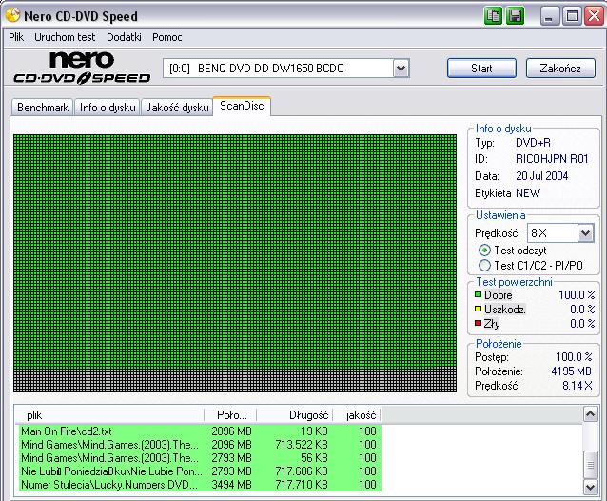The width and height of the screenshot is (607, 501).
Task: Click the Nero disc icon in title bar
Action: (x=12, y=16)
